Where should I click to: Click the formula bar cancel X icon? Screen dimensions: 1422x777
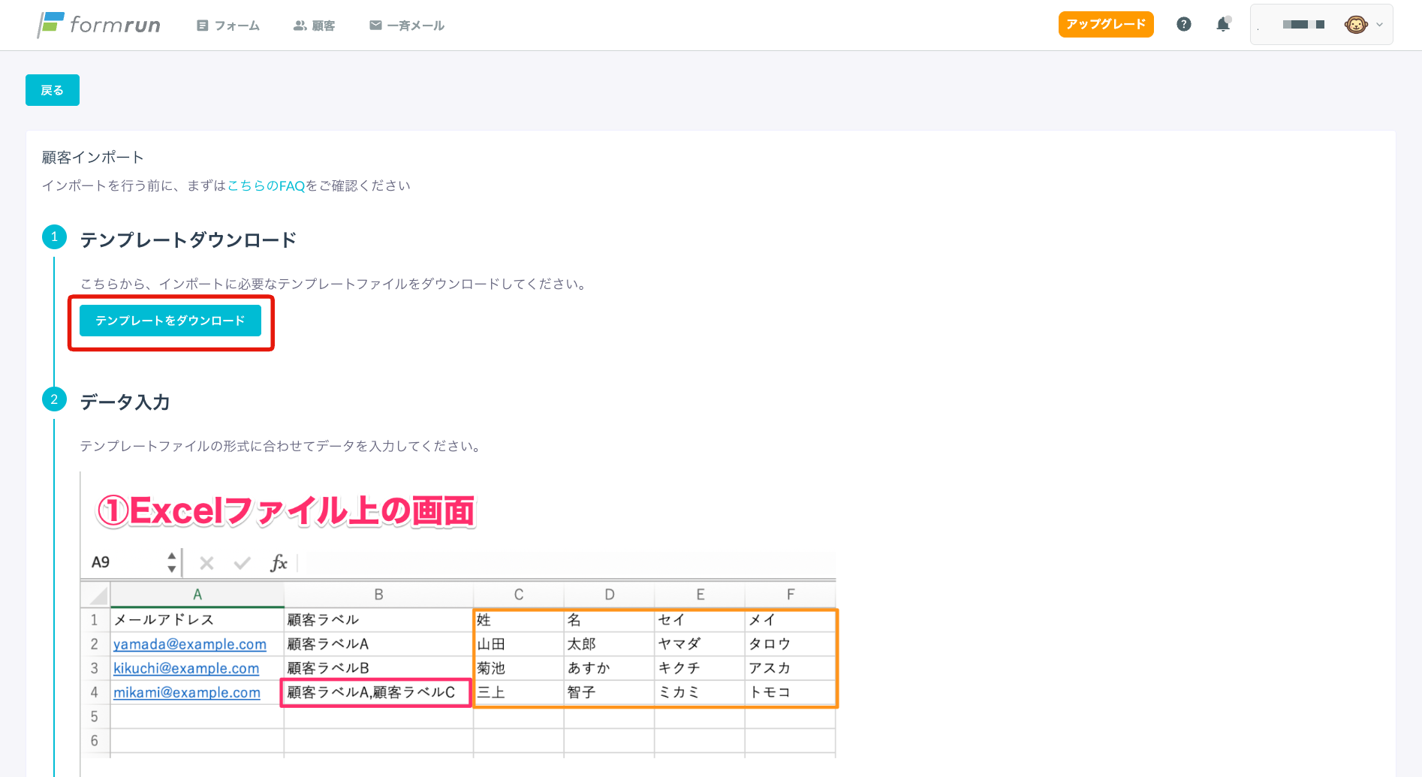click(x=207, y=563)
